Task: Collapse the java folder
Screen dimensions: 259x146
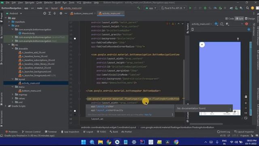Action: 9,26
